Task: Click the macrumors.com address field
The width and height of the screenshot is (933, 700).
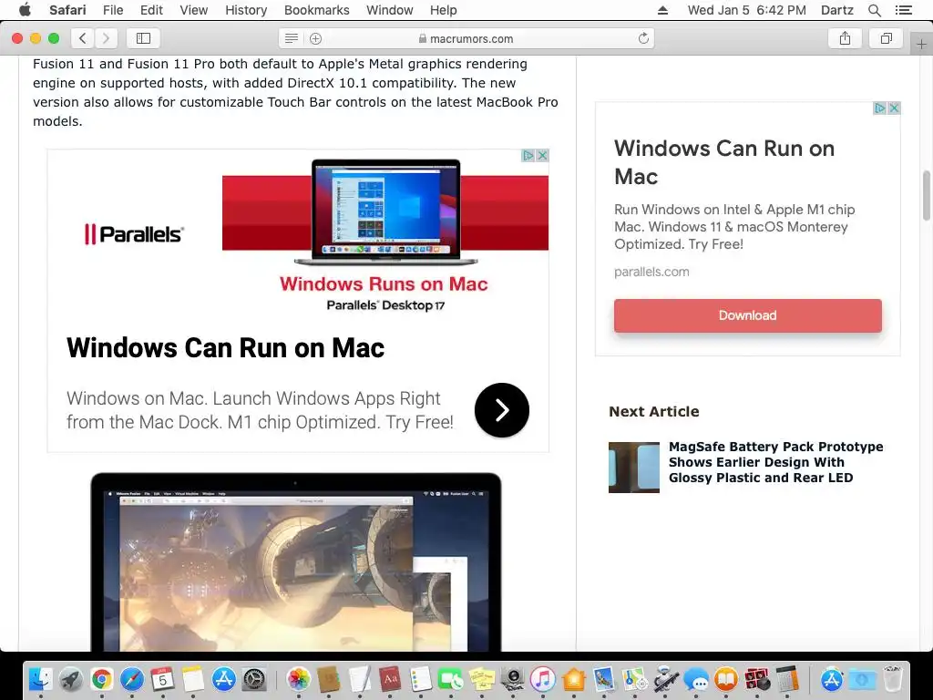Action: [466, 38]
